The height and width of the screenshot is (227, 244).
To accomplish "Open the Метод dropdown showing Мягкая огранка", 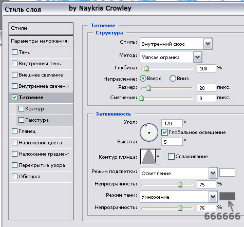I will (x=171, y=57).
